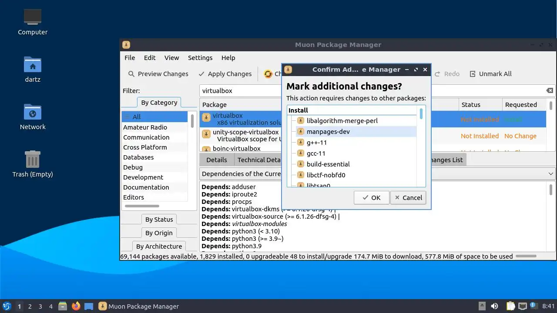Click the g++-11 package icon in dialog
557x313 pixels.
coord(300,143)
